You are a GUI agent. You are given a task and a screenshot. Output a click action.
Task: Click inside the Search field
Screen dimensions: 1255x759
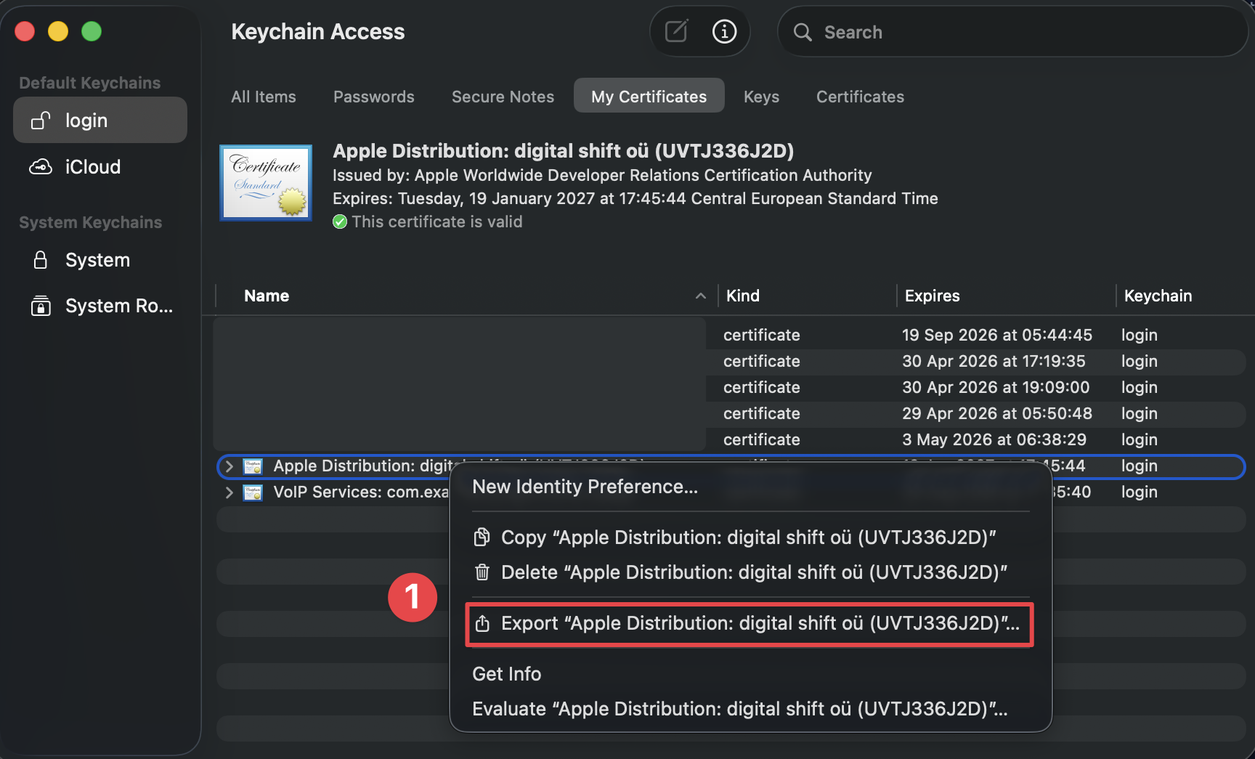click(908, 32)
